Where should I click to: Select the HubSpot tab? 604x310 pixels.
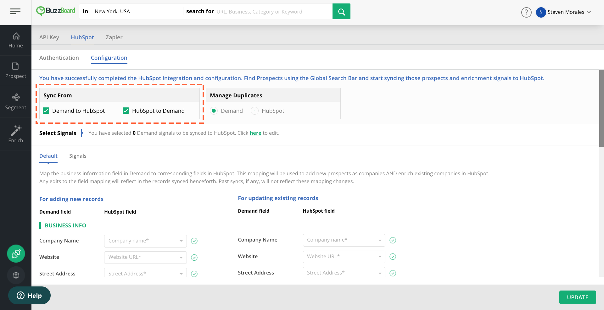(x=82, y=37)
